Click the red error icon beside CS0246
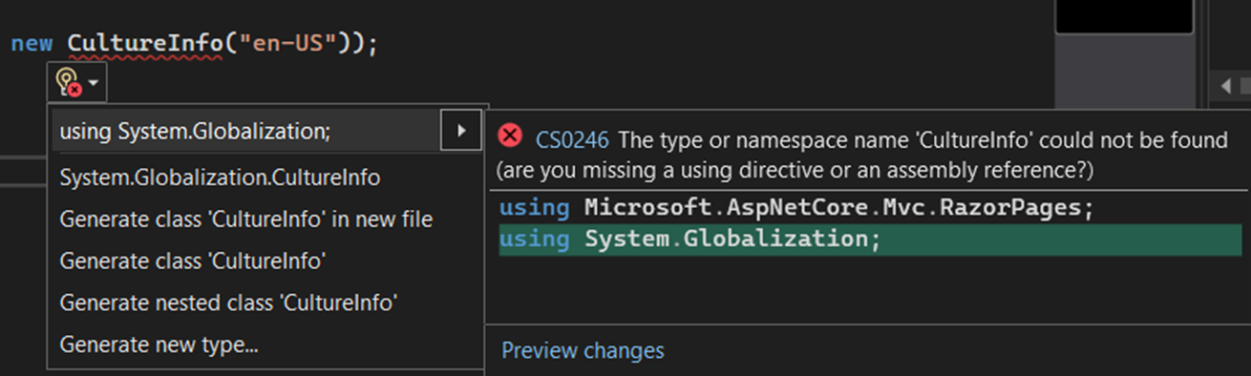The image size is (1251, 376). click(511, 136)
